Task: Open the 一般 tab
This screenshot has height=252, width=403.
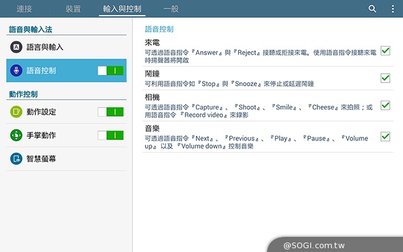Action: tap(171, 9)
